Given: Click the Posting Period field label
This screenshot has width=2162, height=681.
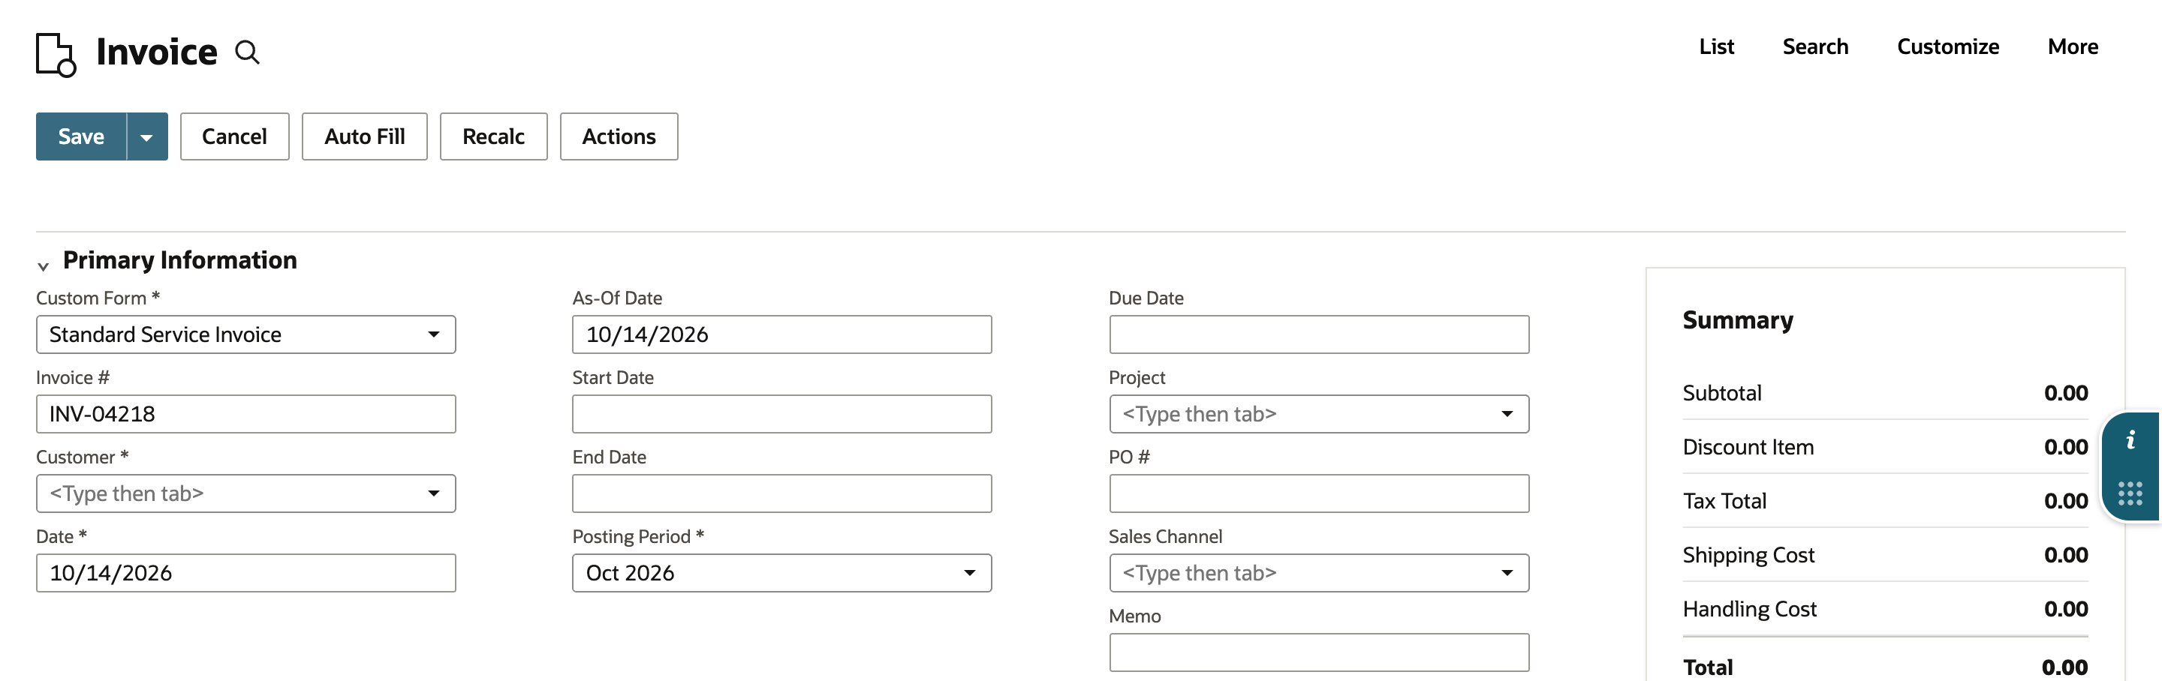Looking at the screenshot, I should click(638, 537).
